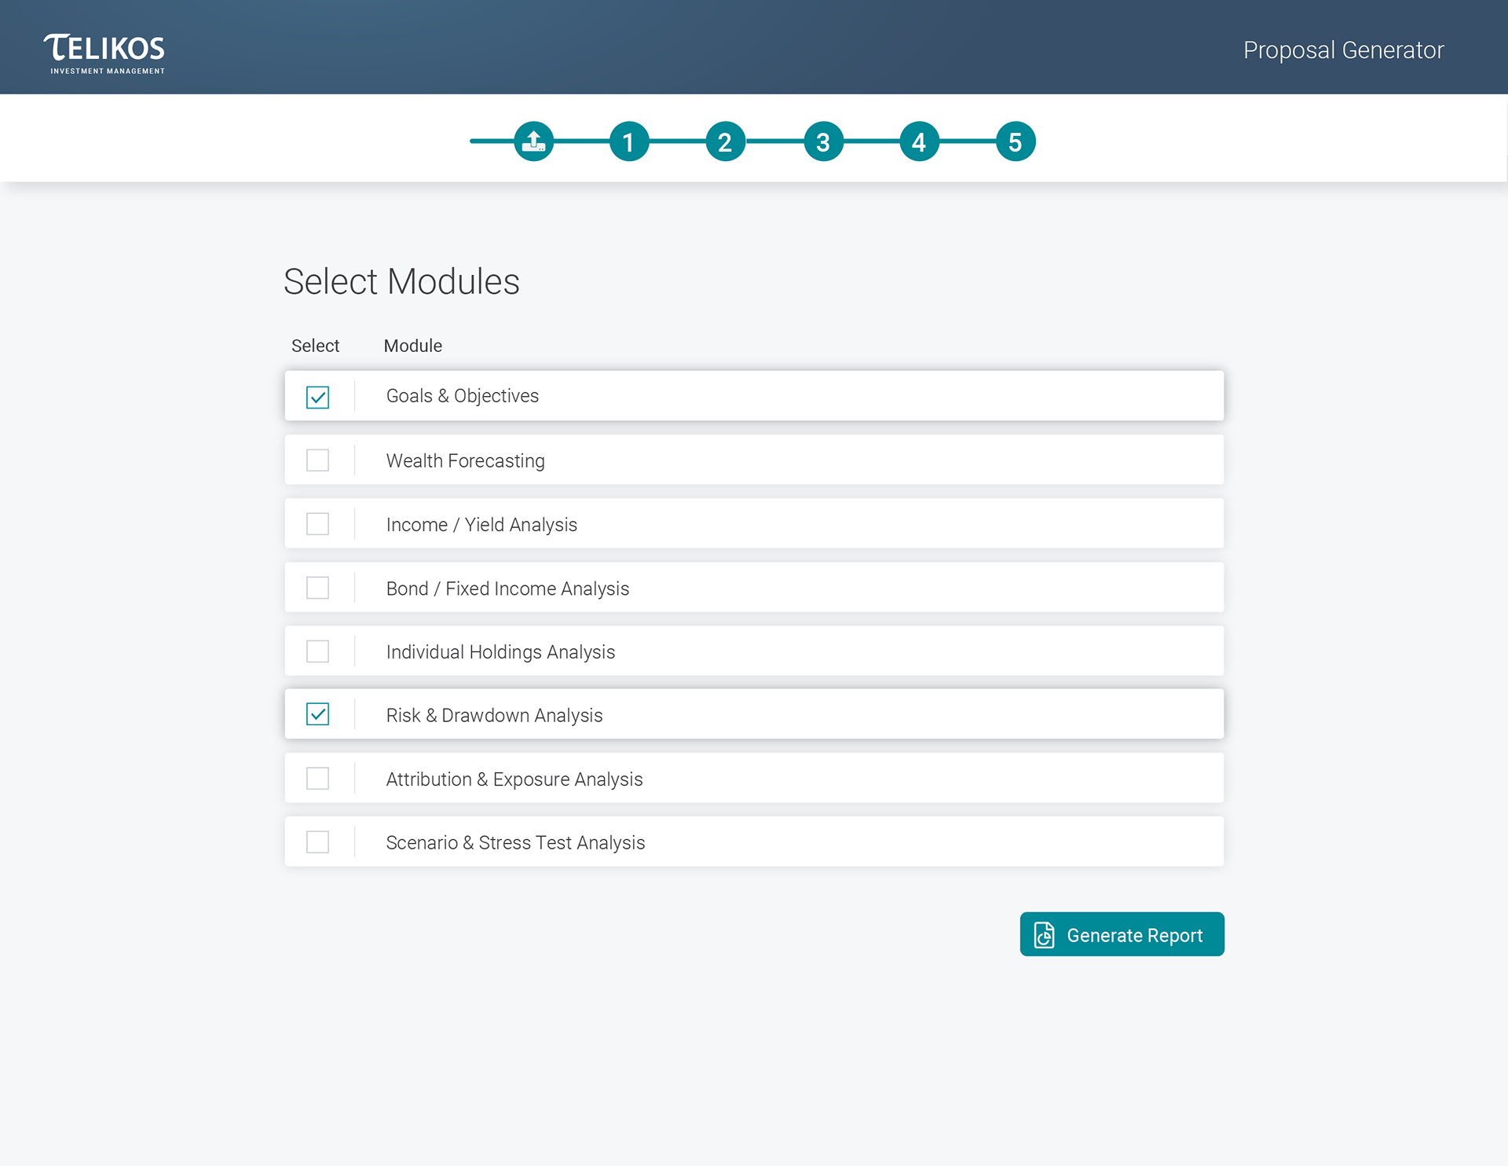
Task: Go to step 1 circle
Action: pos(629,141)
